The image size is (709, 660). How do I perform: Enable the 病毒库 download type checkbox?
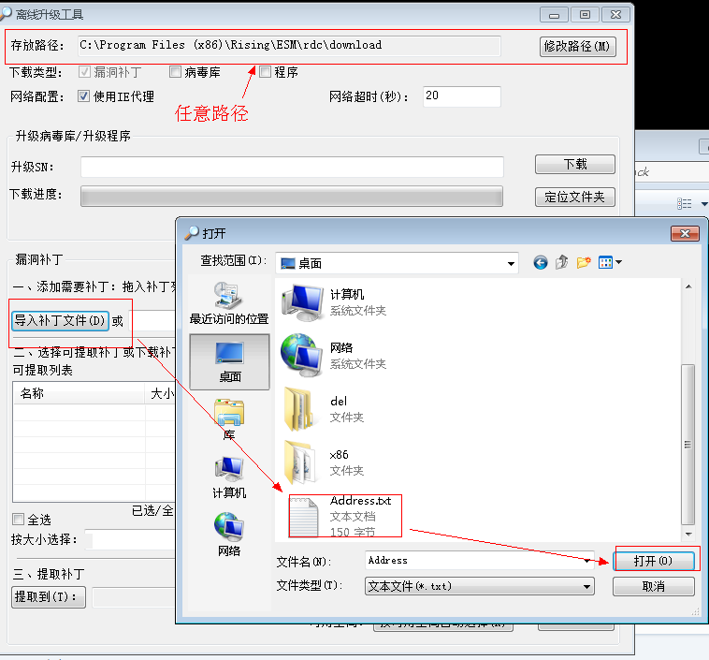pos(175,71)
